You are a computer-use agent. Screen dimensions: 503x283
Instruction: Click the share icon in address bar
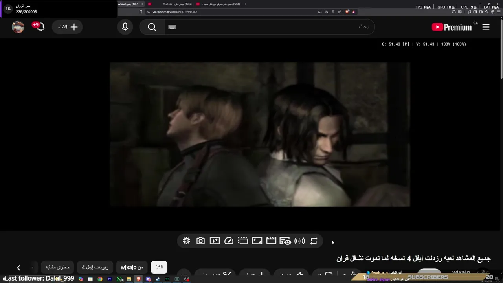click(340, 12)
